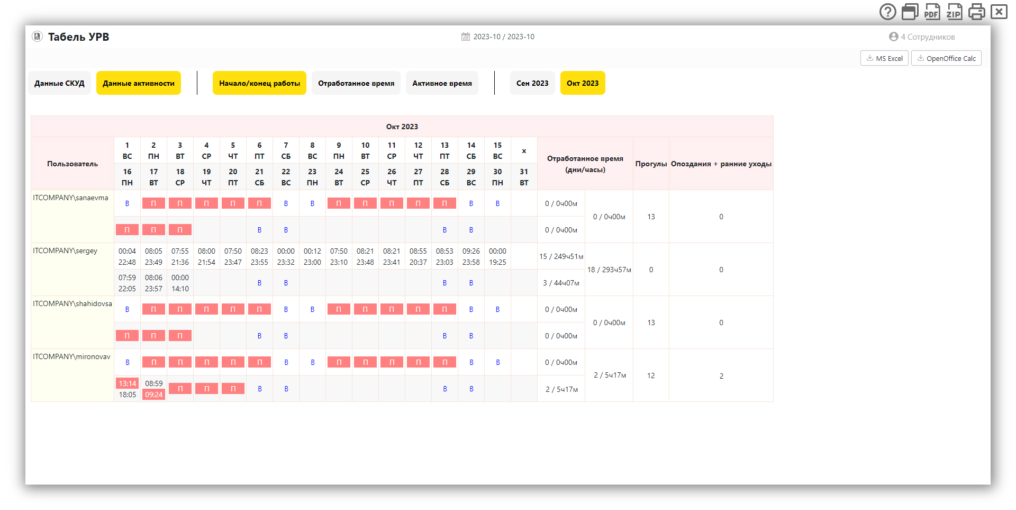Image resolution: width=1016 pixels, height=510 pixels.
Task: Select the Окт 2023 month
Action: click(583, 83)
